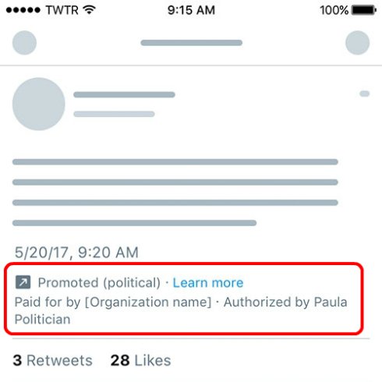This screenshot has width=382, height=382.
Task: Tap the battery icon in status bar
Action: click(364, 10)
